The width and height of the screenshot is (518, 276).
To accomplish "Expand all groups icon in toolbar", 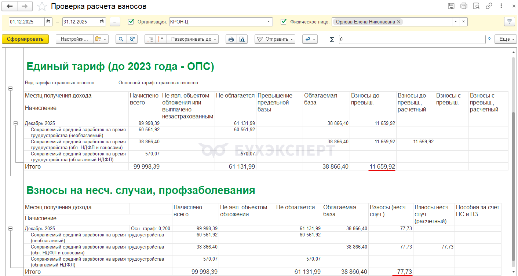I will point(161,39).
